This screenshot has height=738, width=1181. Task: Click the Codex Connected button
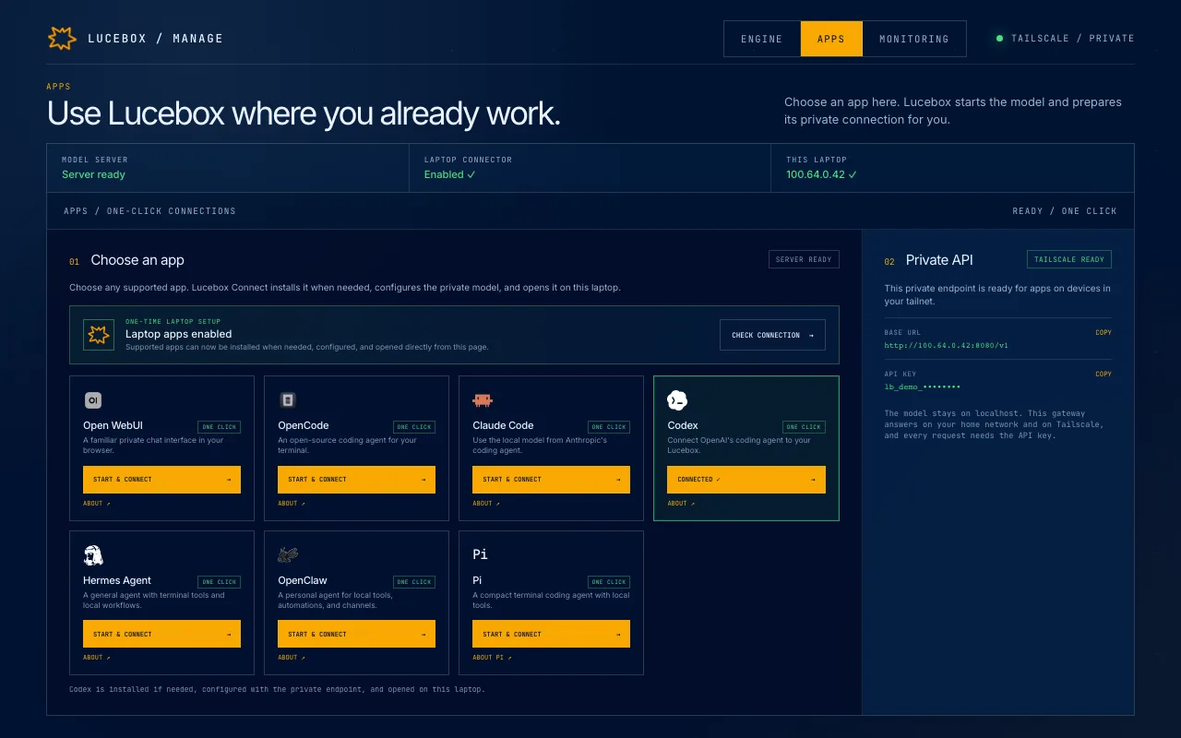746,480
